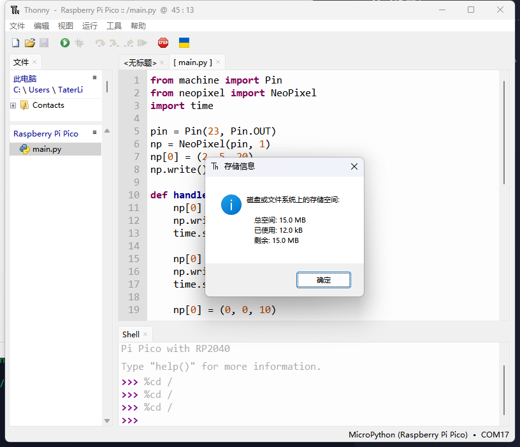Click the Contacts folder icon
520x447 pixels.
[25, 105]
